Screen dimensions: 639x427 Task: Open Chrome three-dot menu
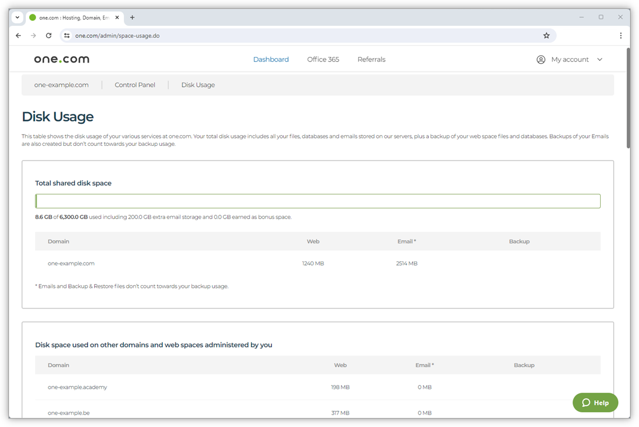(x=620, y=35)
